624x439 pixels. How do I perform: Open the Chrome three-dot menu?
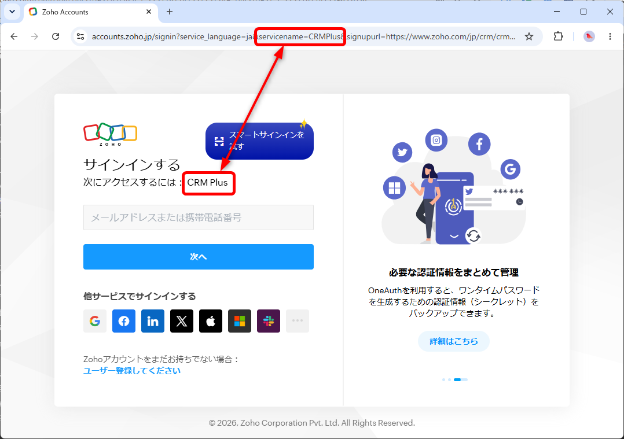[x=610, y=36]
